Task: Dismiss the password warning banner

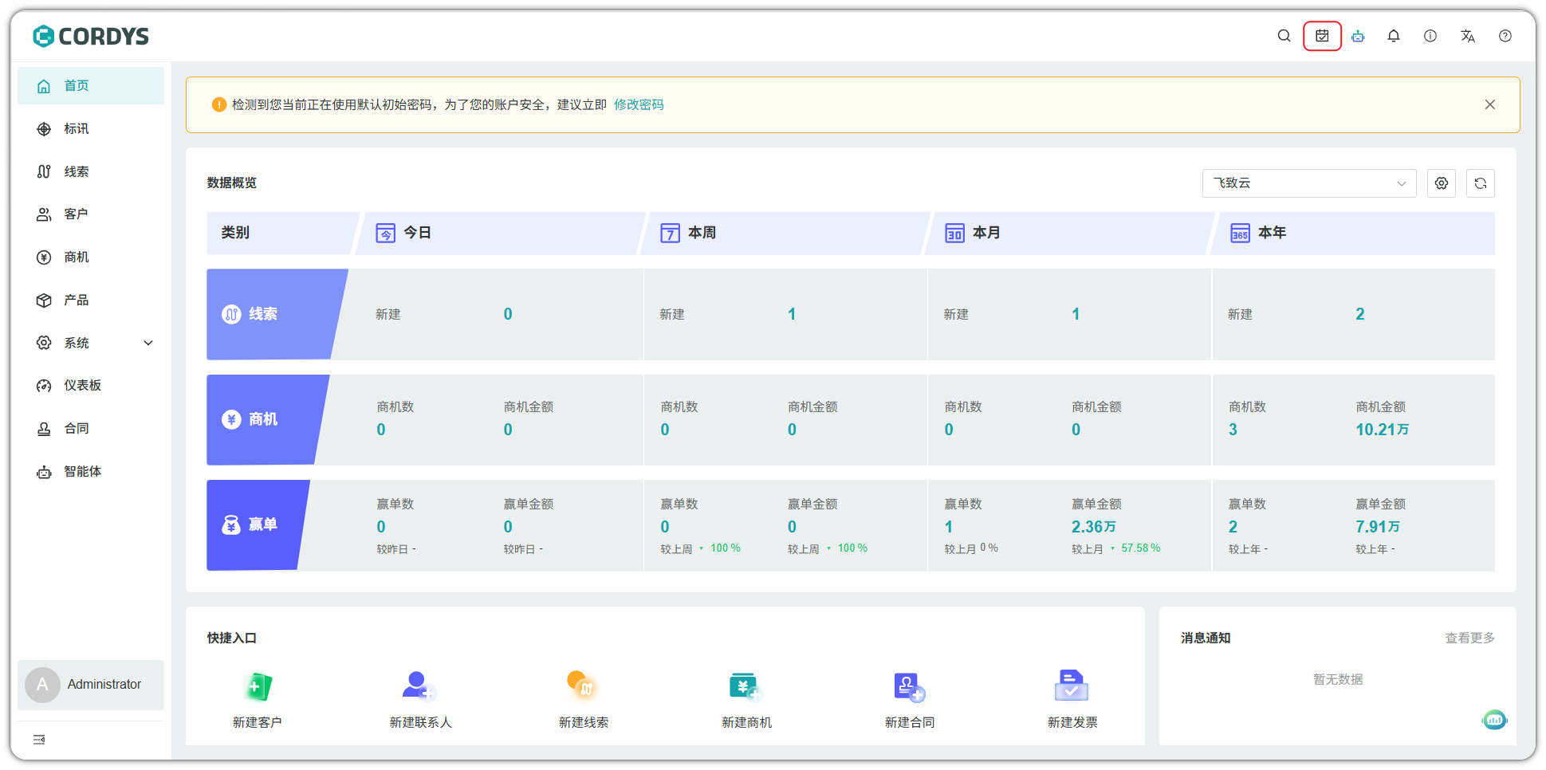Action: 1489,104
